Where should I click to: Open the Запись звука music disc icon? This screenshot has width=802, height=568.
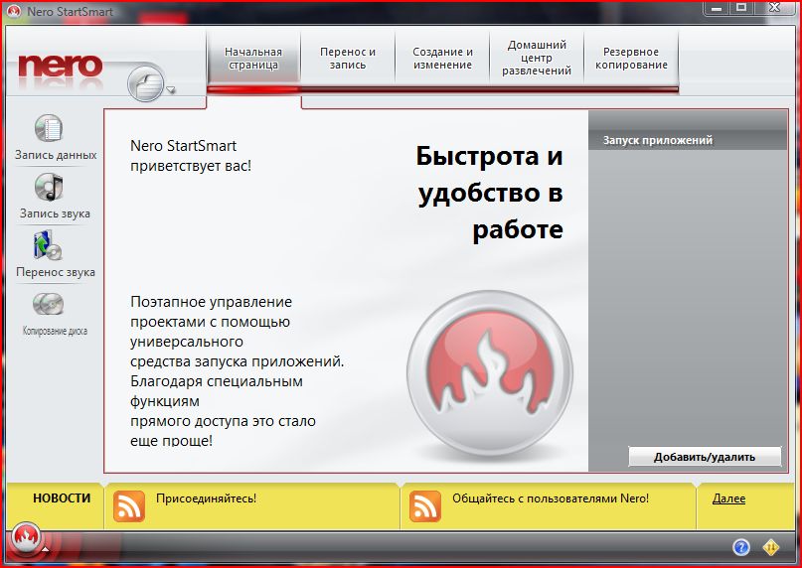[x=49, y=187]
